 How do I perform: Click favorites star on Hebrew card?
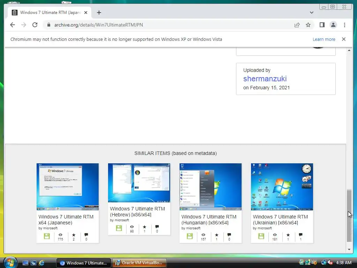pyautogui.click(x=144, y=227)
